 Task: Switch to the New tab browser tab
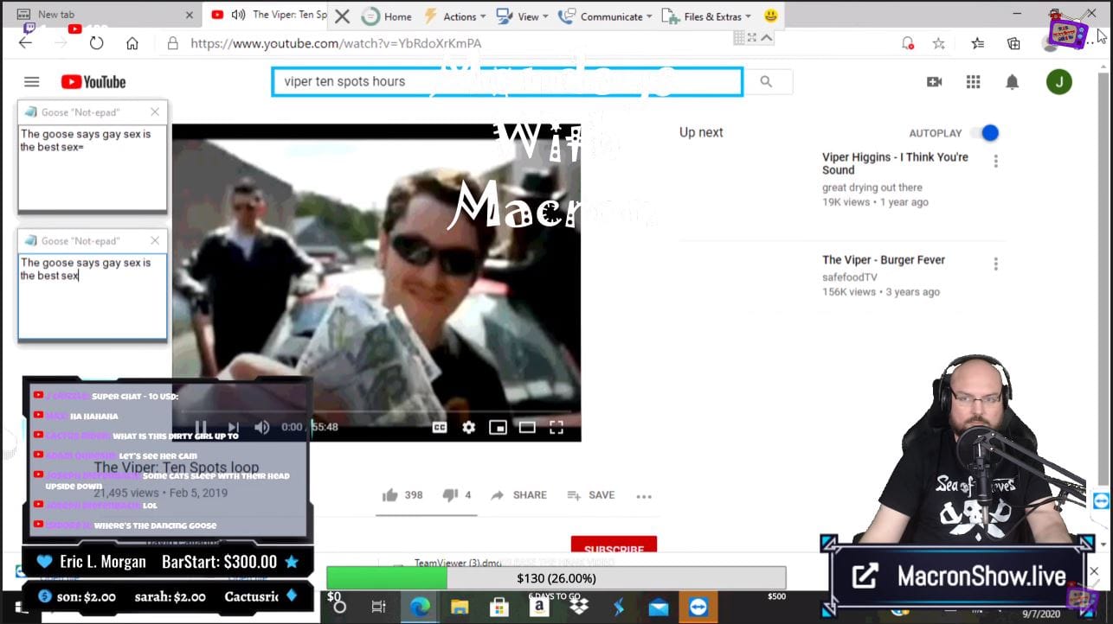[101, 15]
